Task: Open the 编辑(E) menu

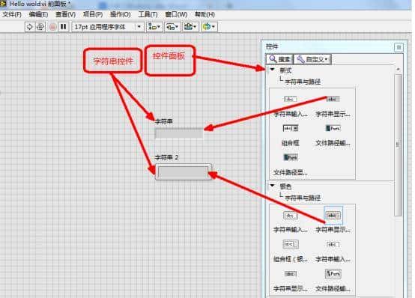Action: pos(38,14)
